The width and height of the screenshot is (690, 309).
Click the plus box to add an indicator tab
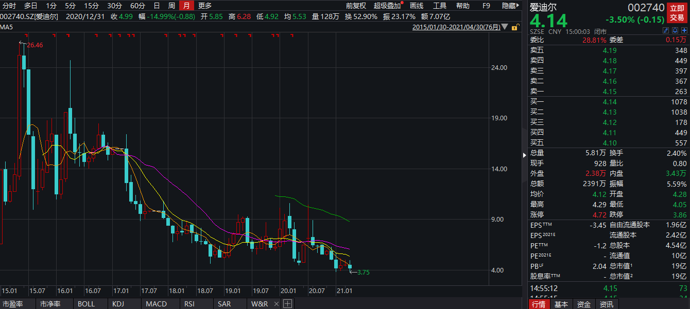287,303
